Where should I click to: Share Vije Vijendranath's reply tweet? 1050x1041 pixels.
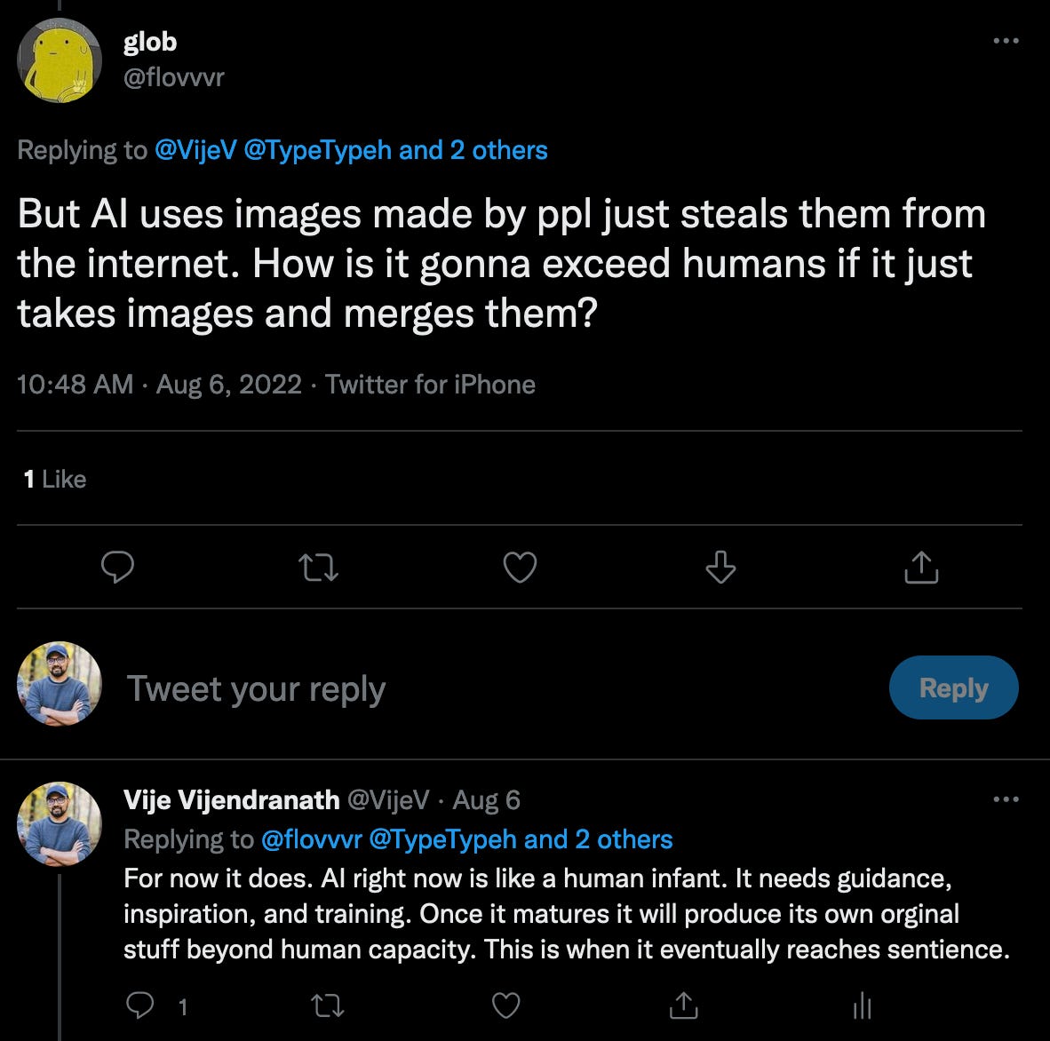point(683,1005)
